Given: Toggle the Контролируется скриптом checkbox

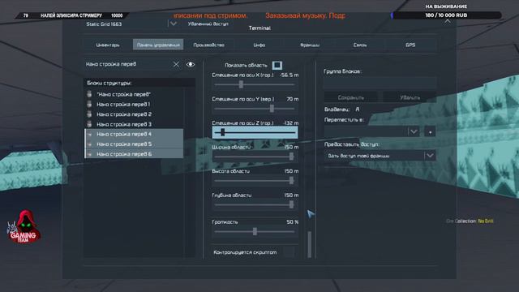Looking at the screenshot, I should click(289, 252).
